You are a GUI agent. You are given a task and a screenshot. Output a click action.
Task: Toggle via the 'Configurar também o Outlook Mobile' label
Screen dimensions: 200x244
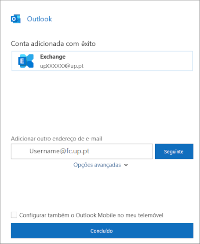point(91,215)
